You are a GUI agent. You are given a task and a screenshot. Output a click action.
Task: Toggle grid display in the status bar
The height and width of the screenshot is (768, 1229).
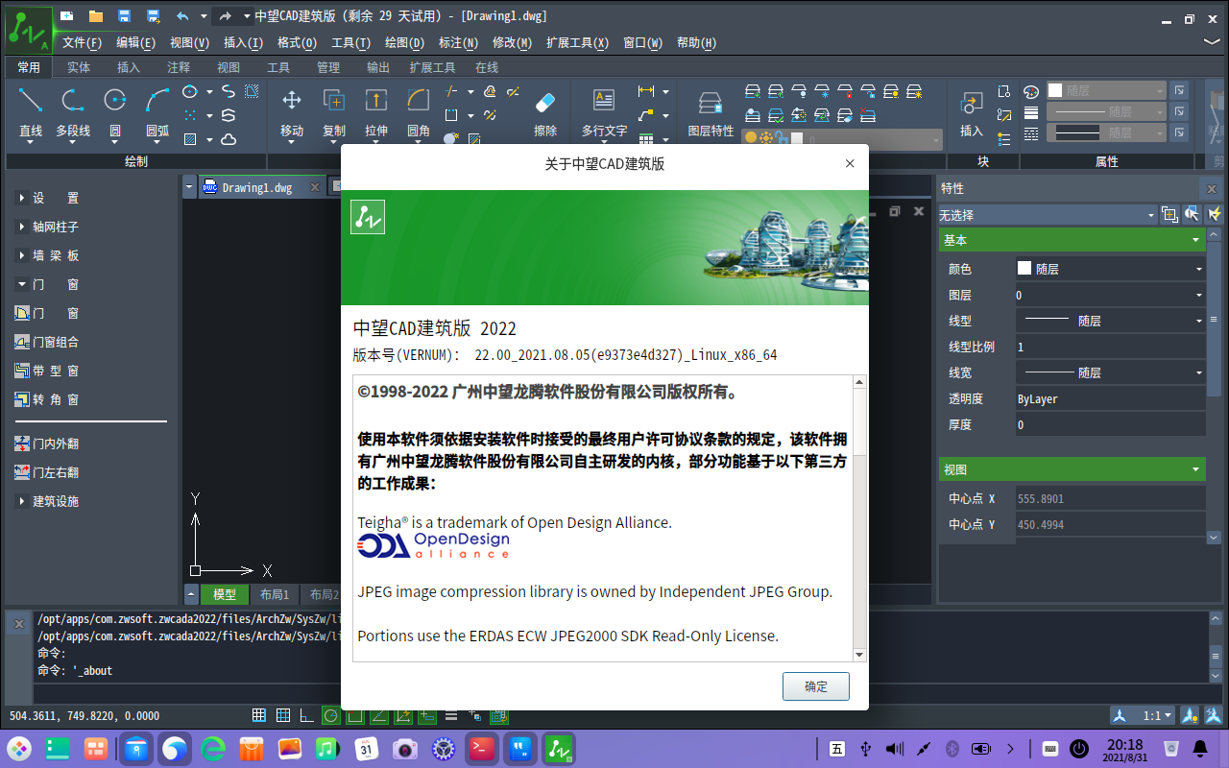tap(283, 715)
